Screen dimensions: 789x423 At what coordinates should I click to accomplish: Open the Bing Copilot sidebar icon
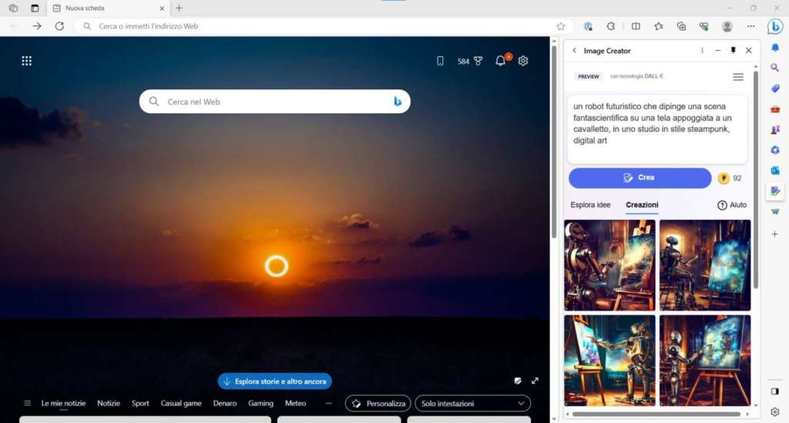tap(775, 26)
